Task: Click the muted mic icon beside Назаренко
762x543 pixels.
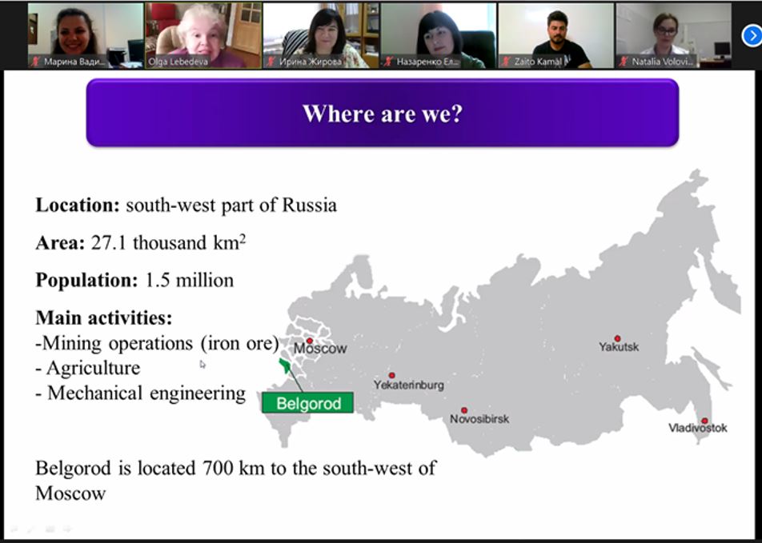Action: (389, 61)
